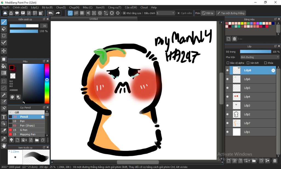The image size is (281, 169).
Task: Enable the vanishing point snap
Action: [x=88, y=13]
